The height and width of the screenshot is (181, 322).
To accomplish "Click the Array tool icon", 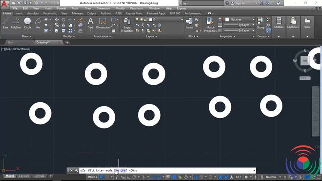I will (x=70, y=31).
